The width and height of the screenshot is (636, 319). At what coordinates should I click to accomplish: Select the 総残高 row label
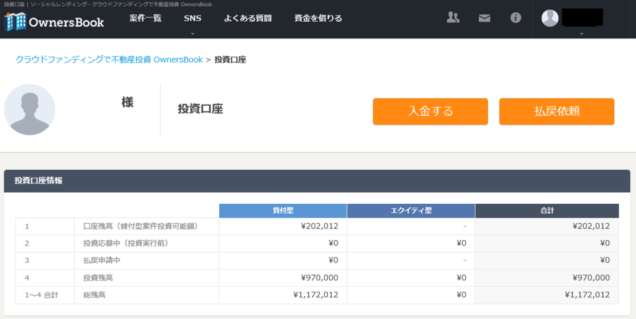click(x=94, y=295)
